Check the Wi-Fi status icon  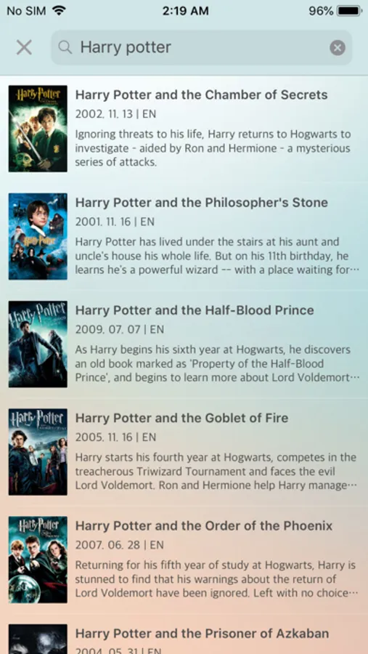pos(60,11)
